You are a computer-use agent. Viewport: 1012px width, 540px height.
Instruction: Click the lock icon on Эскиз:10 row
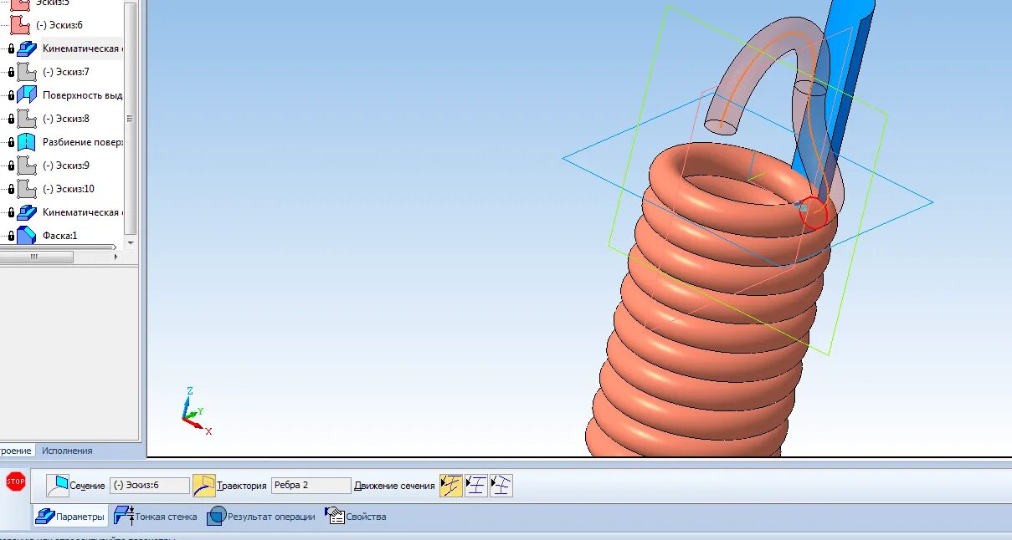pos(11,189)
